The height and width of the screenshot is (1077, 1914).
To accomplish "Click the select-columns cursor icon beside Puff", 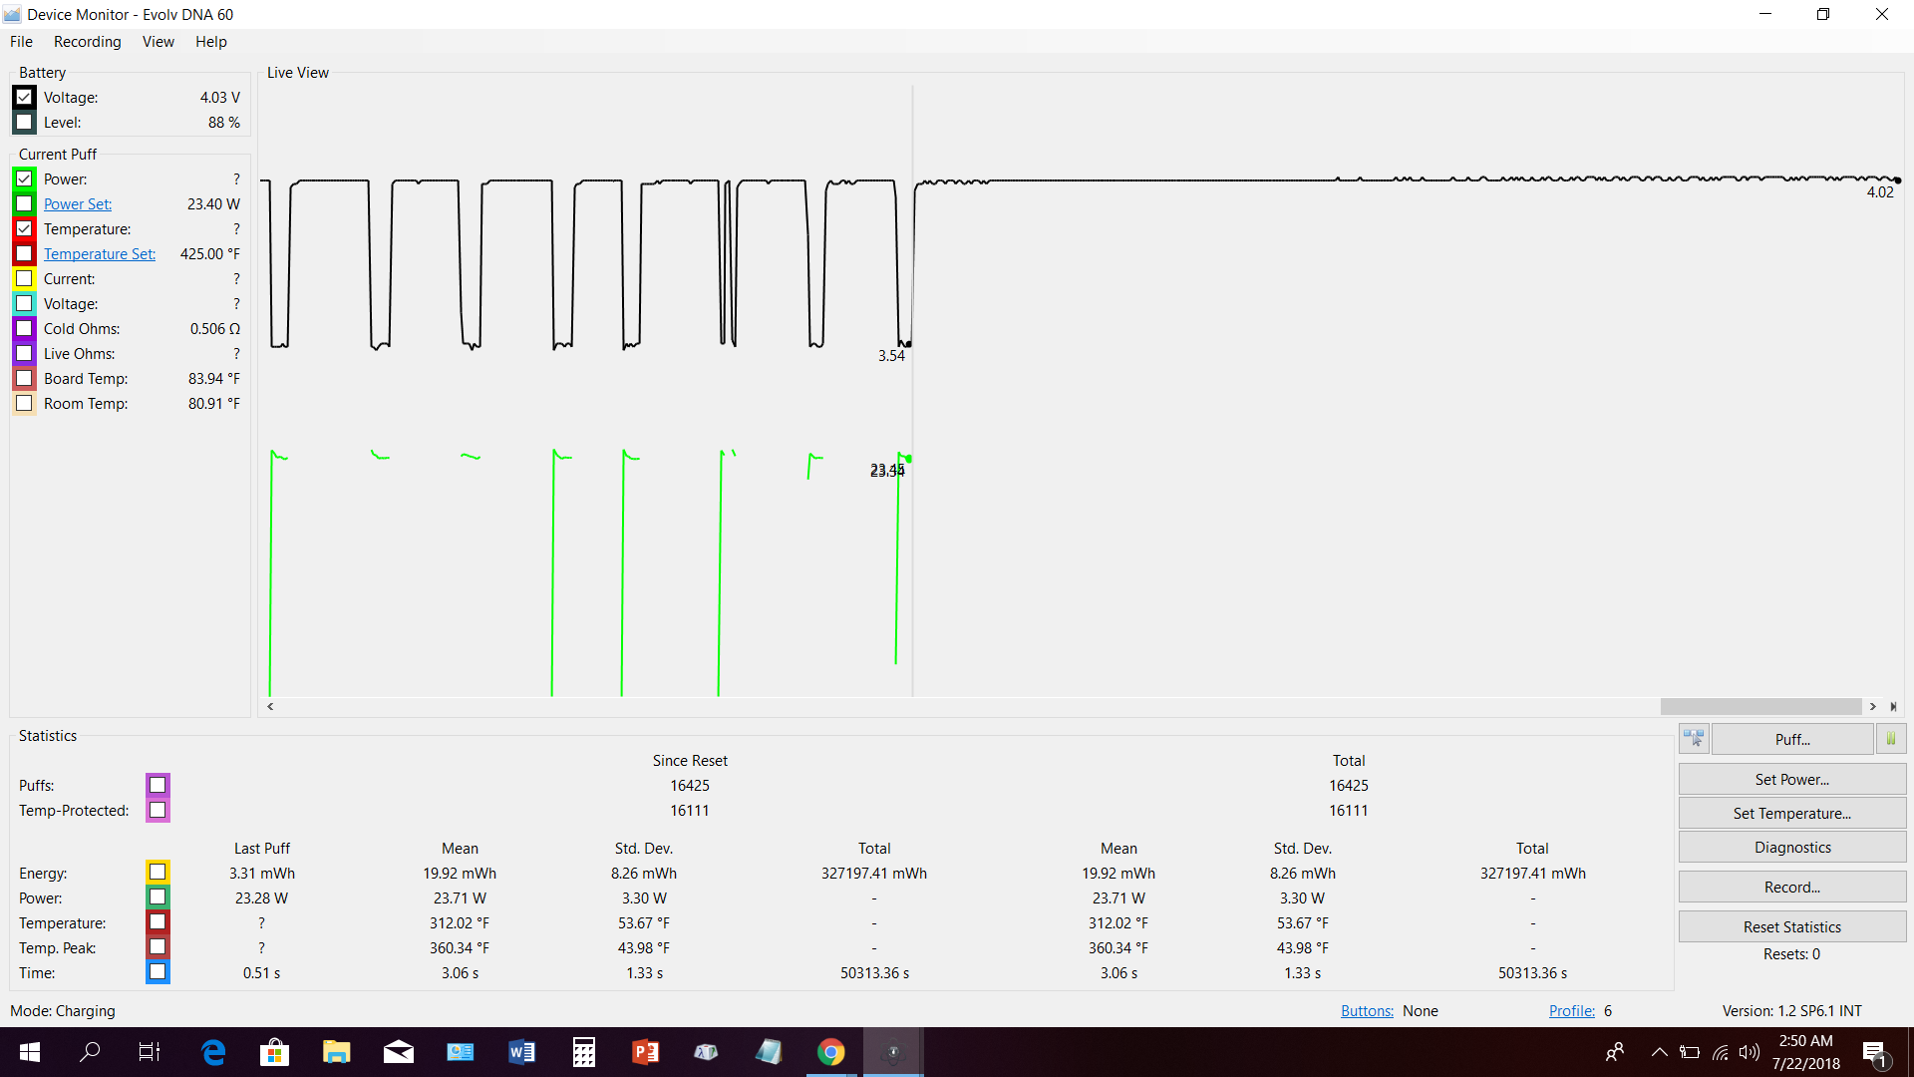I will point(1694,739).
